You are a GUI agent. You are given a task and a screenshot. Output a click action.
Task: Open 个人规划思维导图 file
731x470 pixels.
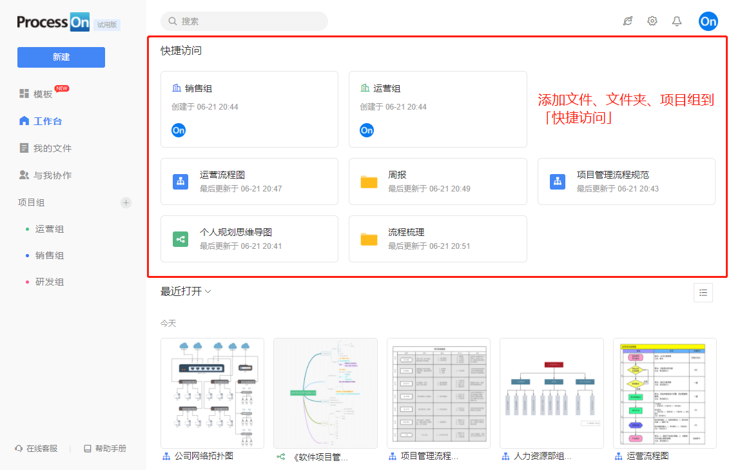tap(249, 239)
